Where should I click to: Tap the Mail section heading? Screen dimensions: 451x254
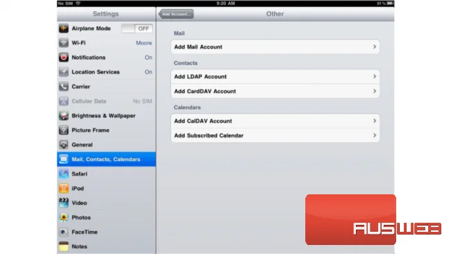click(179, 33)
